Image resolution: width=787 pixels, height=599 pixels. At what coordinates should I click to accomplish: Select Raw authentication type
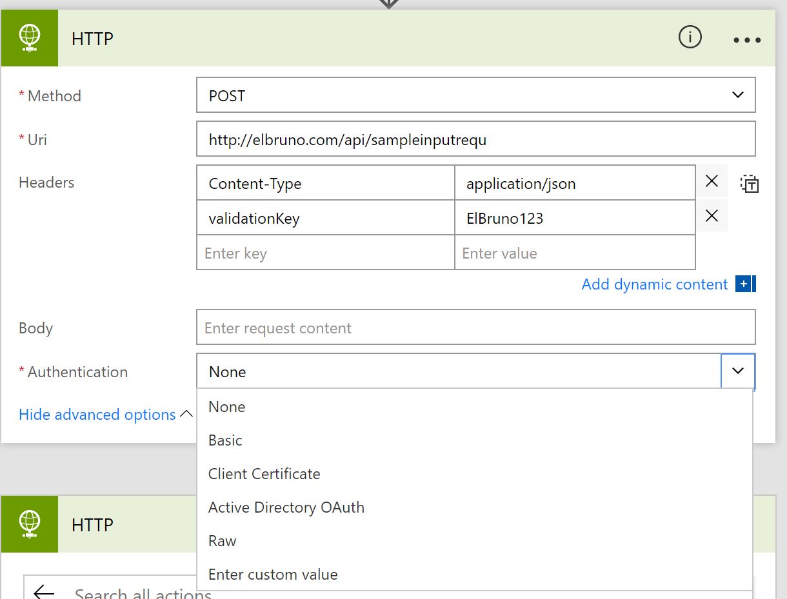(222, 541)
